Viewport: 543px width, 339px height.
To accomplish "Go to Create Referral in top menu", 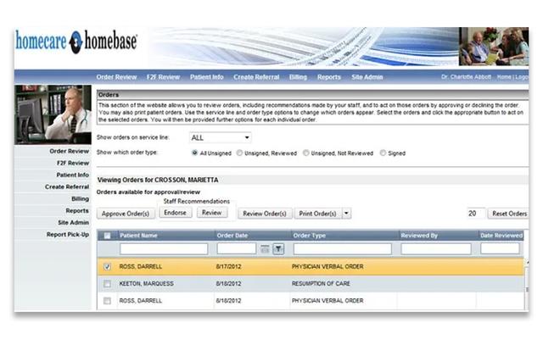I will [x=255, y=77].
